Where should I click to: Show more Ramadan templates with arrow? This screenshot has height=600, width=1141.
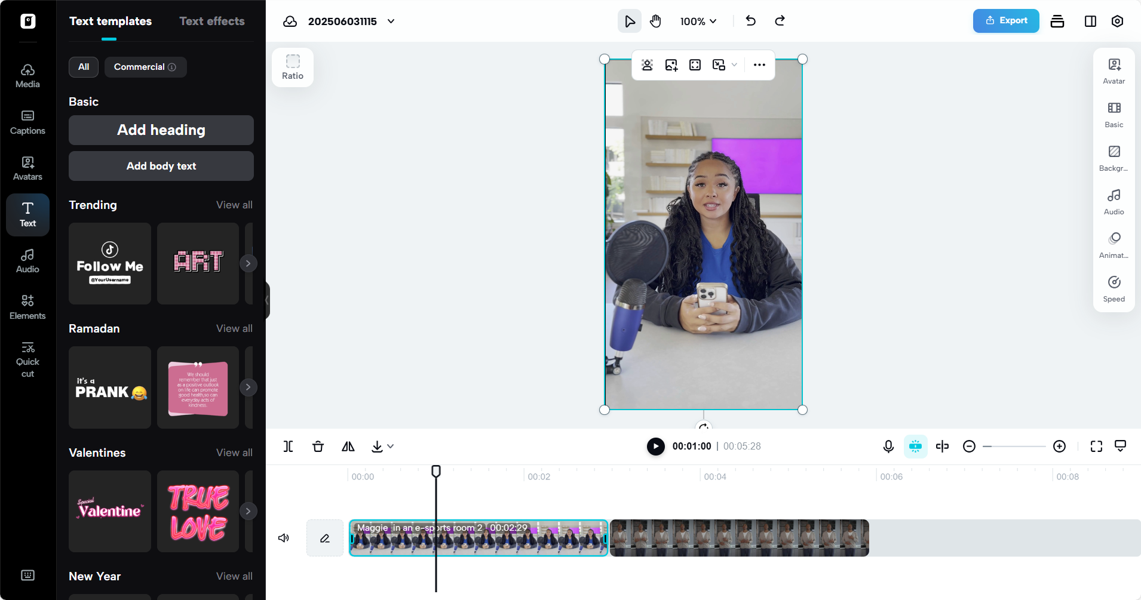coord(248,387)
